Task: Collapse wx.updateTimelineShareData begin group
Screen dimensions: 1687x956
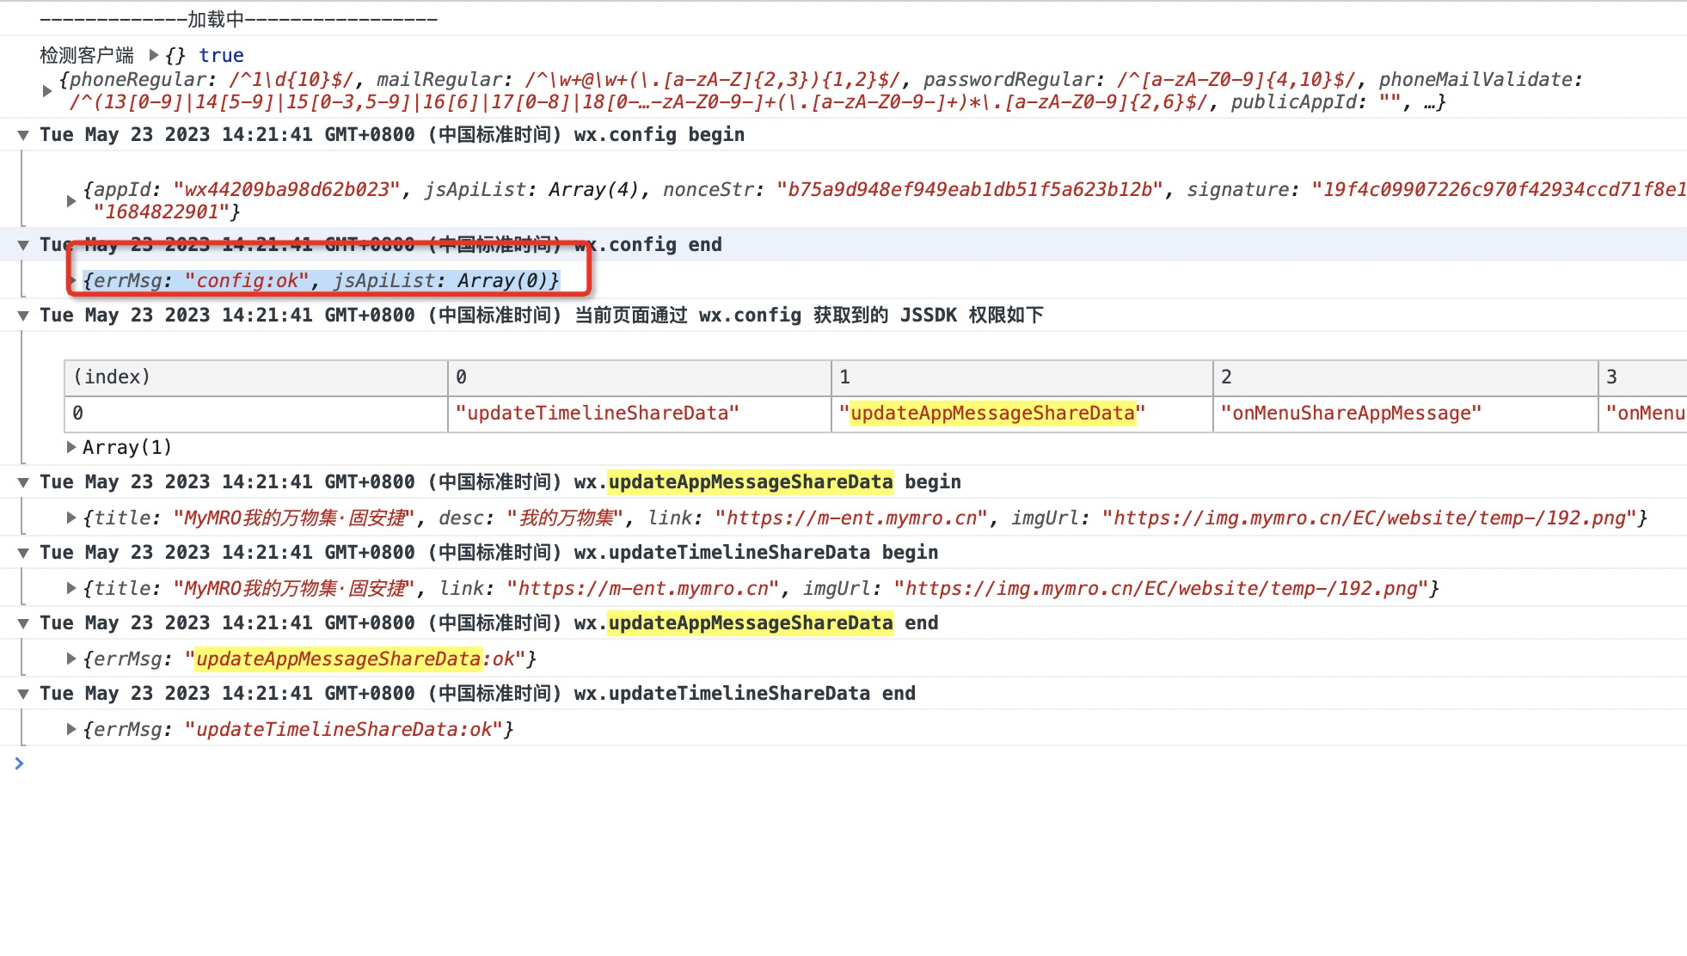Action: click(x=23, y=553)
